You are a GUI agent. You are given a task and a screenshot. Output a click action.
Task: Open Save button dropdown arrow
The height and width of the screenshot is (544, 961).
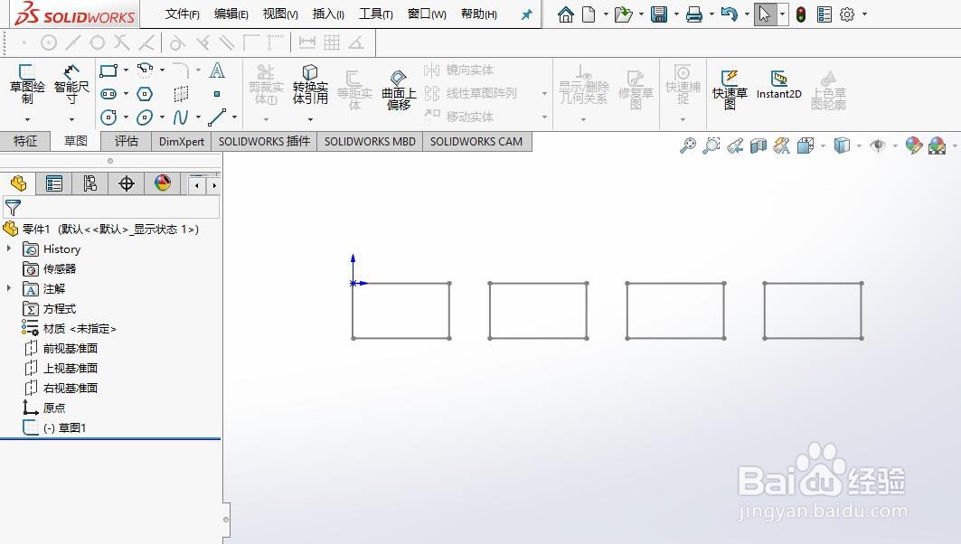click(676, 14)
